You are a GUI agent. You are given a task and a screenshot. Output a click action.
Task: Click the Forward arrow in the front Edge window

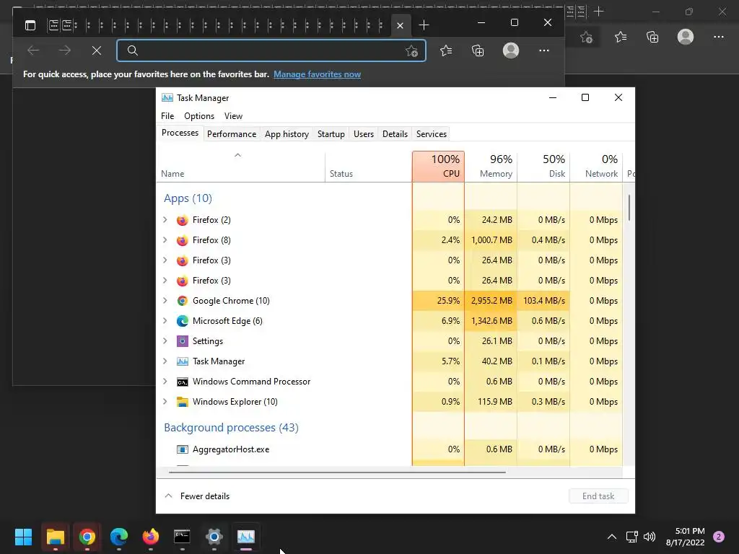(65, 50)
